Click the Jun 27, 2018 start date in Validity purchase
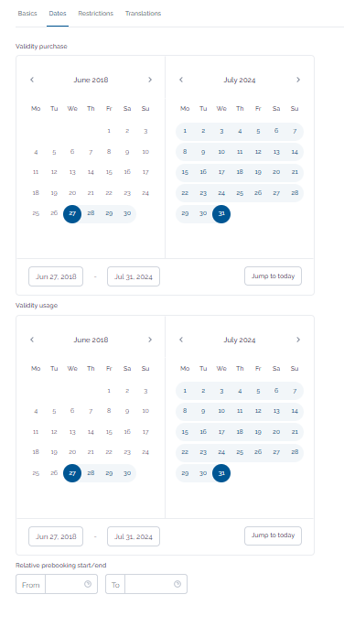The image size is (344, 627). coord(56,276)
